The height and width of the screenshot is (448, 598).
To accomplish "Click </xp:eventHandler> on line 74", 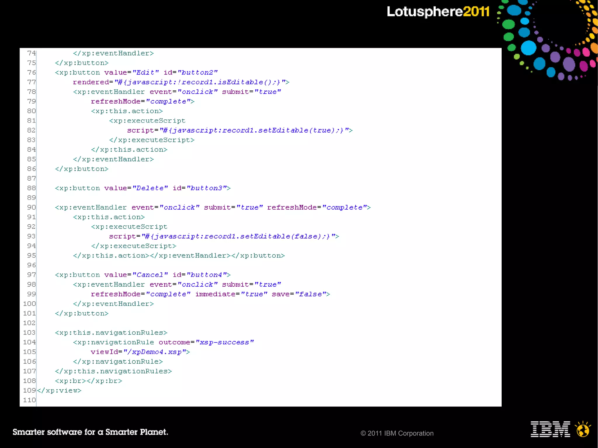I will [x=113, y=53].
